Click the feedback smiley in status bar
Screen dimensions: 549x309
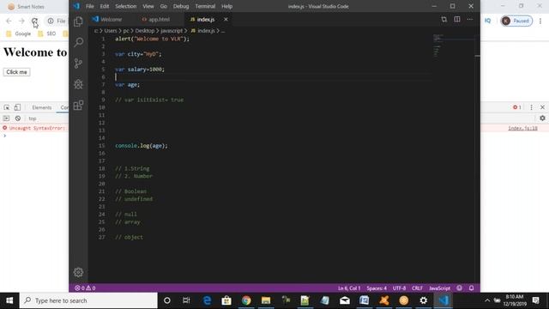coord(460,288)
